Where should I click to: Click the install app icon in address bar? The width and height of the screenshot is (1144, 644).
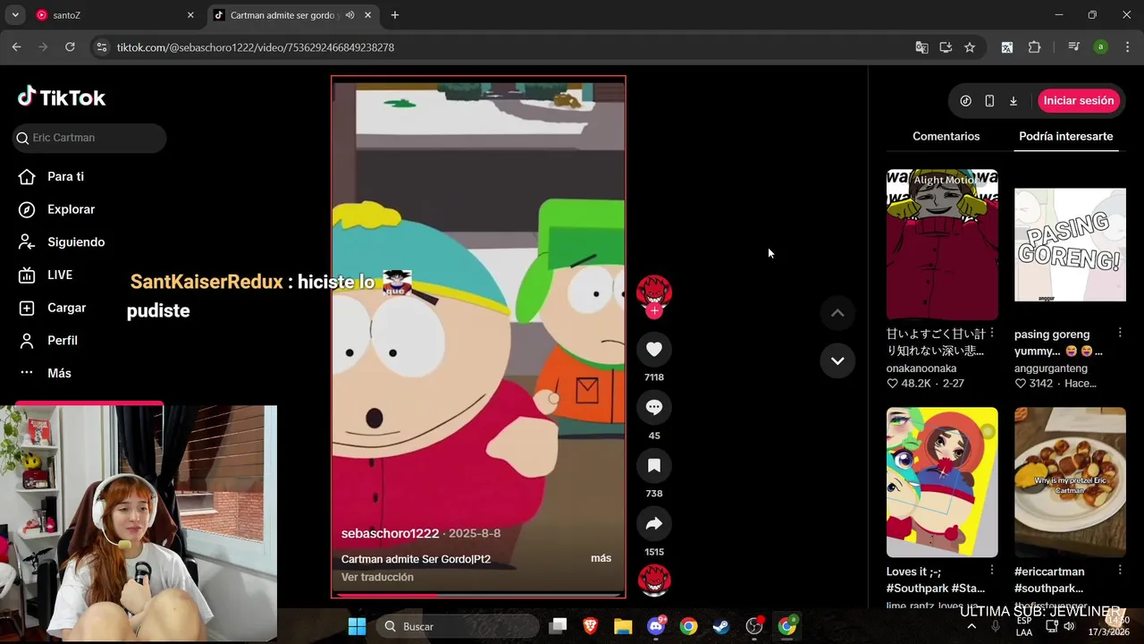point(946,47)
